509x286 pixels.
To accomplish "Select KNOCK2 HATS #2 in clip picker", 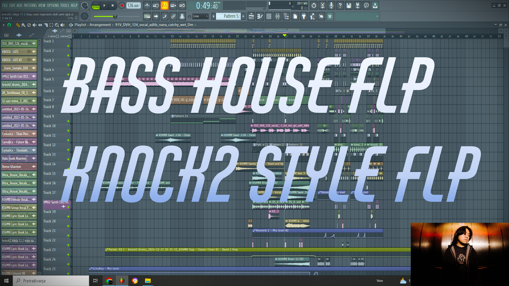I will click(19, 60).
